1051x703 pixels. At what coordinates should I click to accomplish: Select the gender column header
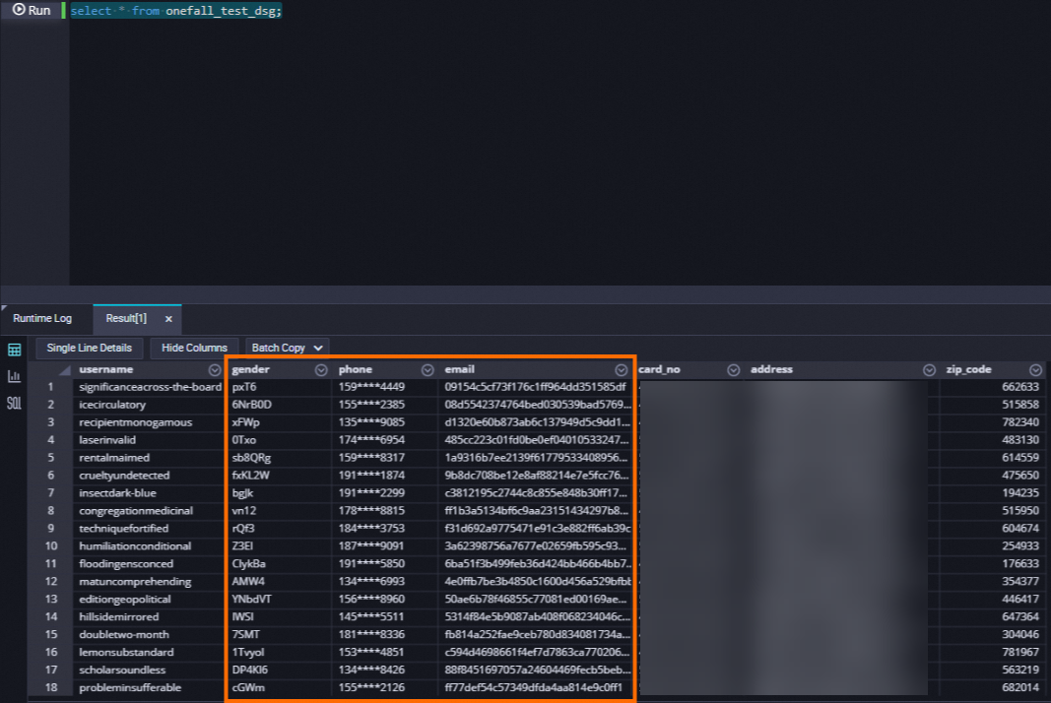(251, 369)
